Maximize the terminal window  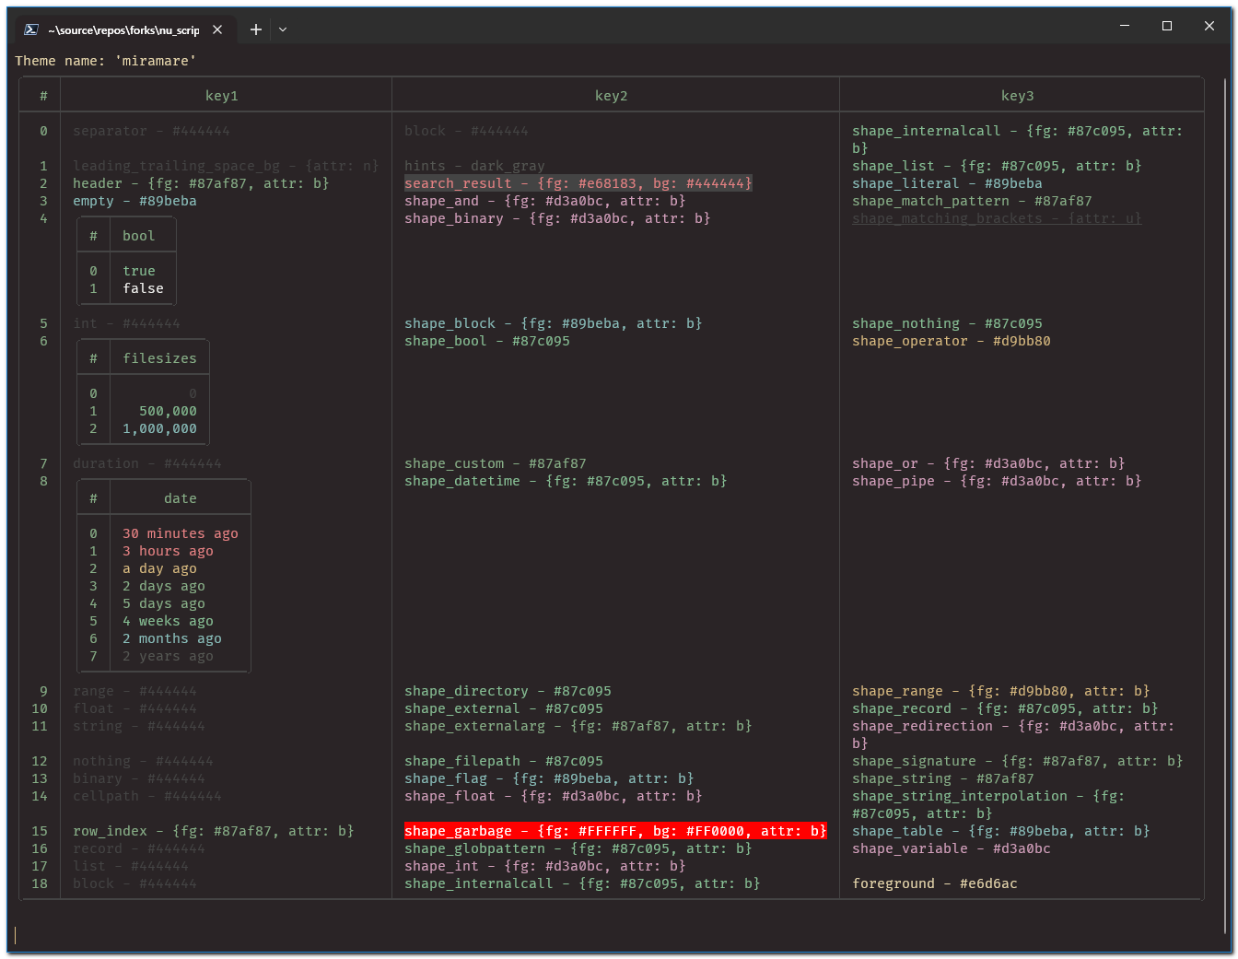pos(1167,26)
